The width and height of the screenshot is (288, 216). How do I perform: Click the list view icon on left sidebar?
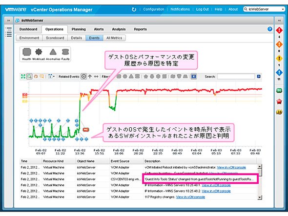pos(8,32)
